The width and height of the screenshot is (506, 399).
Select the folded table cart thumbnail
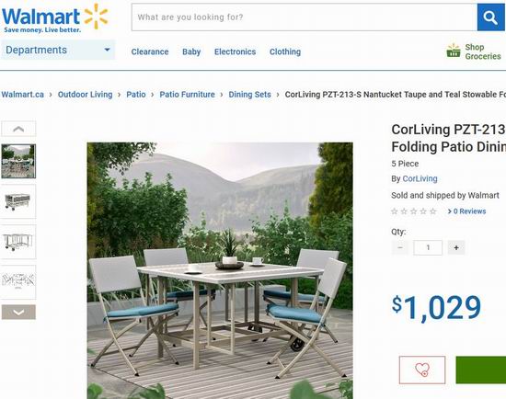(18, 201)
